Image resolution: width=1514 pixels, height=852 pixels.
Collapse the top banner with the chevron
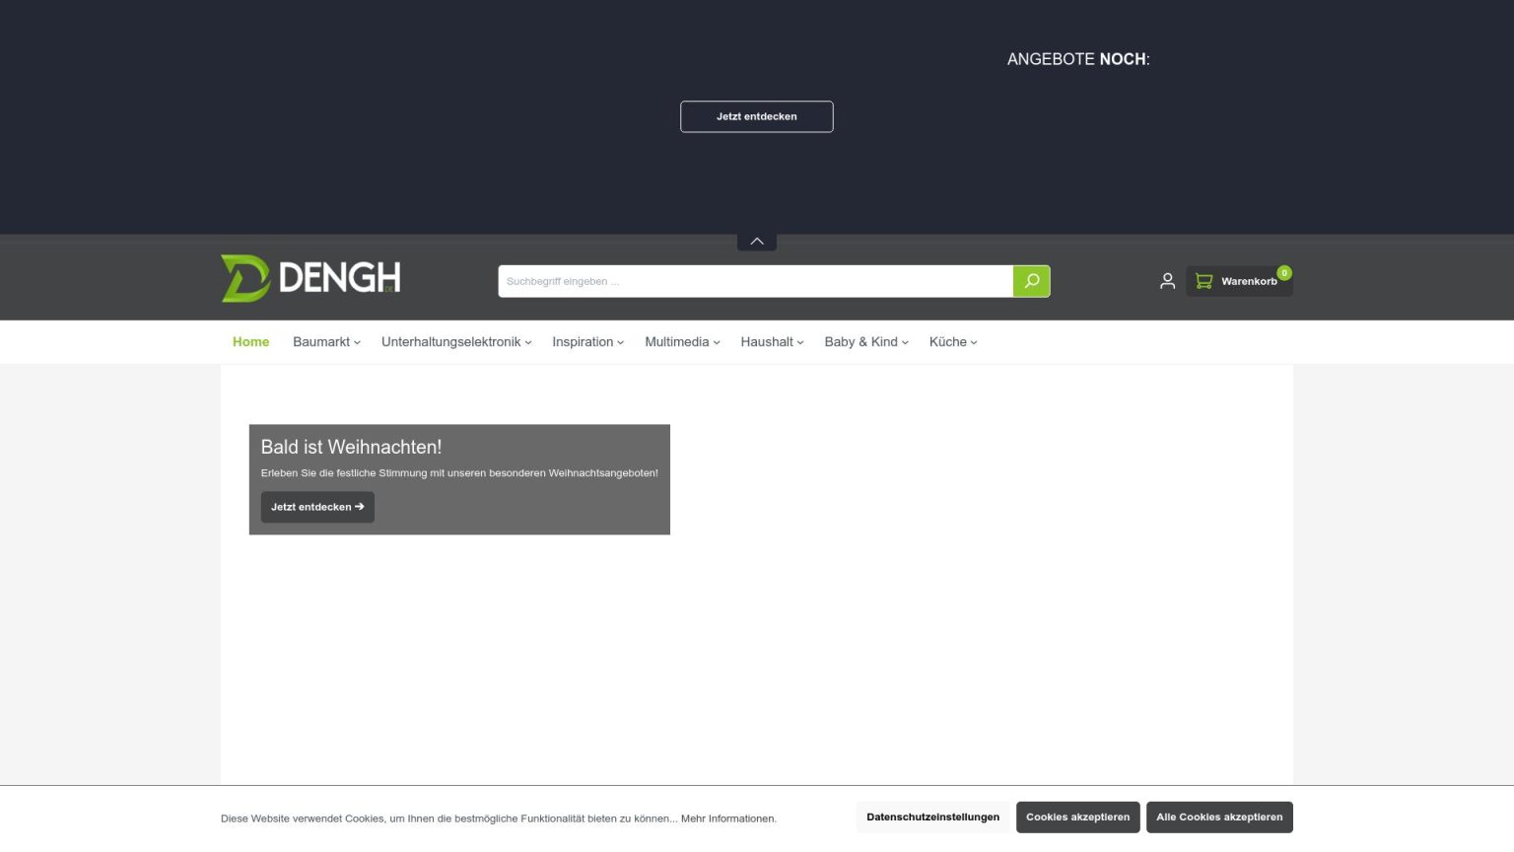click(757, 242)
